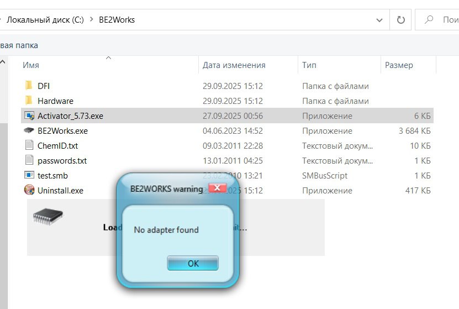Sort by Дата изменения column header
This screenshot has width=459, height=309.
click(x=234, y=65)
